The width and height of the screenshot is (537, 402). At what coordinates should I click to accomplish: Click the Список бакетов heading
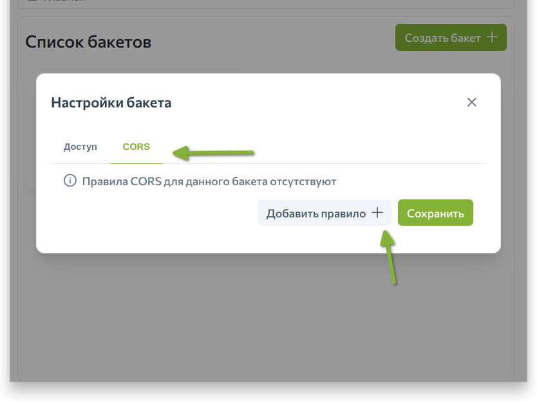click(88, 42)
